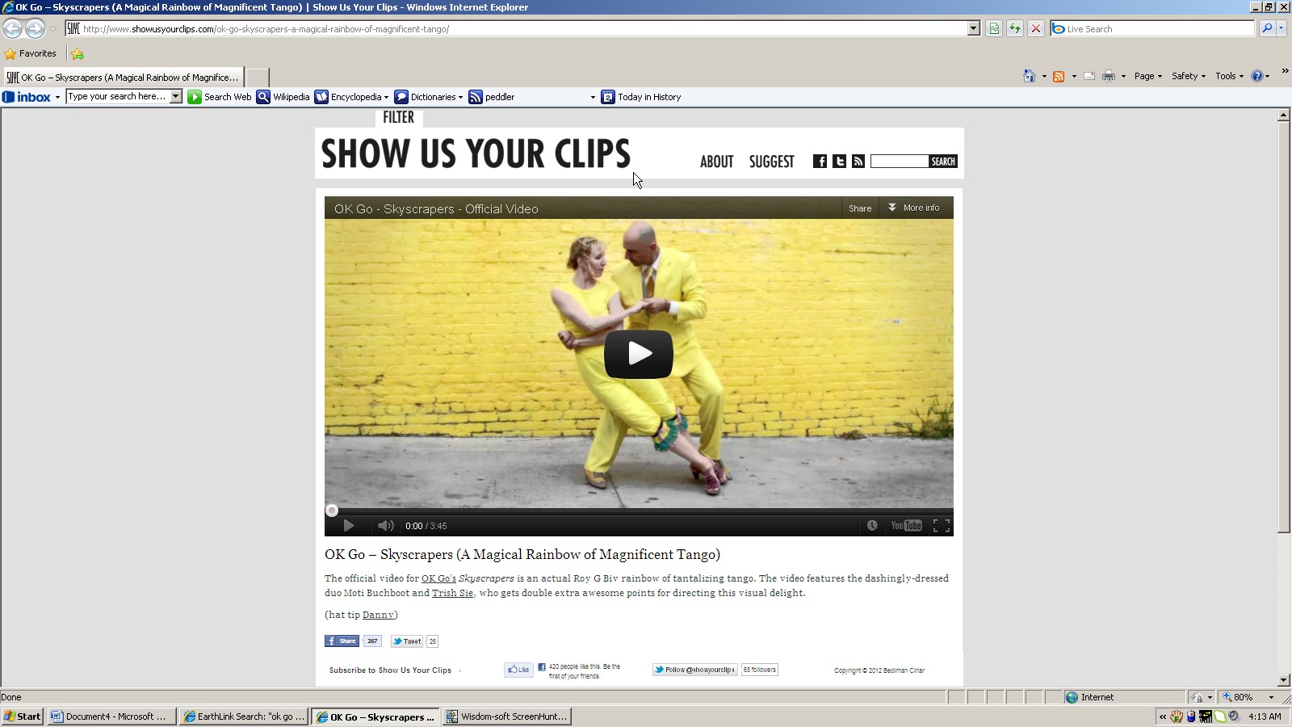Image resolution: width=1292 pixels, height=727 pixels.
Task: Click the Live Search magnifier button
Action: pos(1267,28)
